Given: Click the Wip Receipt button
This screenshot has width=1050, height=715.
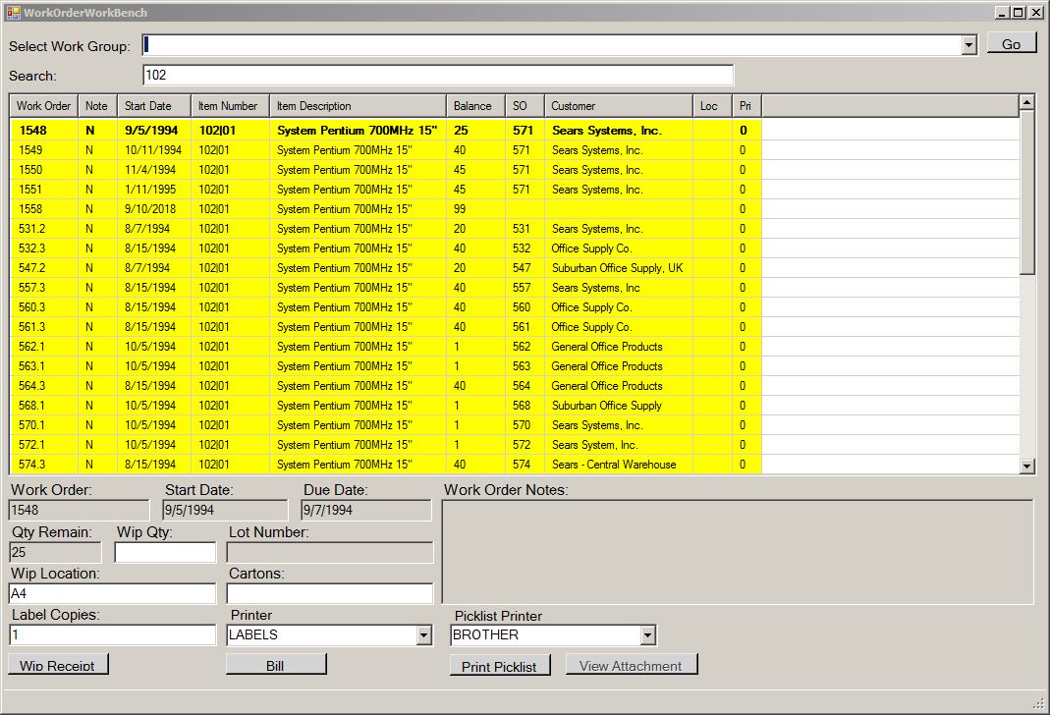Looking at the screenshot, I should (x=58, y=665).
